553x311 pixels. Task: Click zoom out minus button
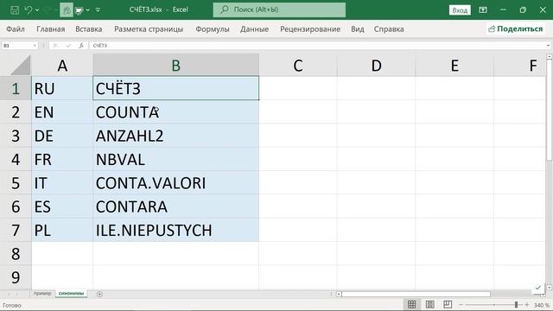(x=461, y=305)
